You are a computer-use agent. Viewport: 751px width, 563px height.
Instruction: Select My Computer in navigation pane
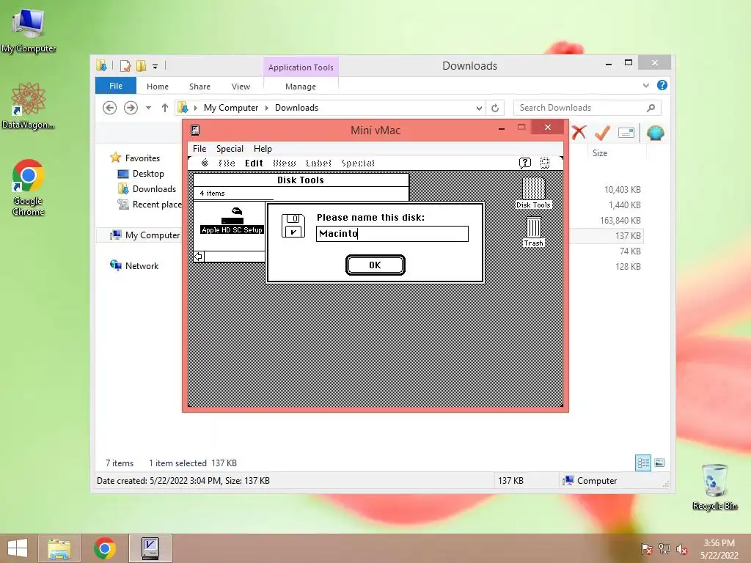point(146,235)
